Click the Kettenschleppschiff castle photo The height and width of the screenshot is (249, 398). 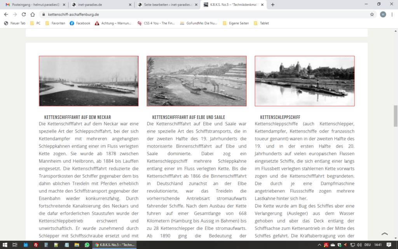click(x=305, y=81)
